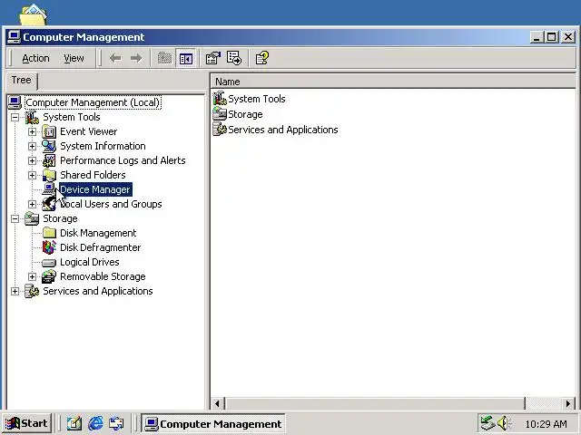Expand Services and Applications in tree
The height and width of the screenshot is (435, 581).
(15, 291)
